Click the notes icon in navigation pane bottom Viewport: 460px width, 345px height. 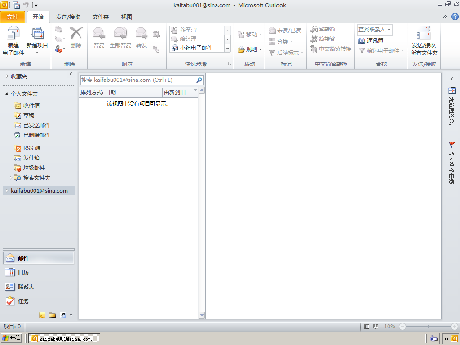tap(42, 315)
